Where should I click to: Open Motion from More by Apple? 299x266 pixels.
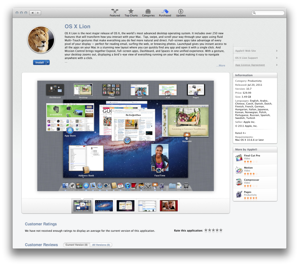click(x=255, y=171)
